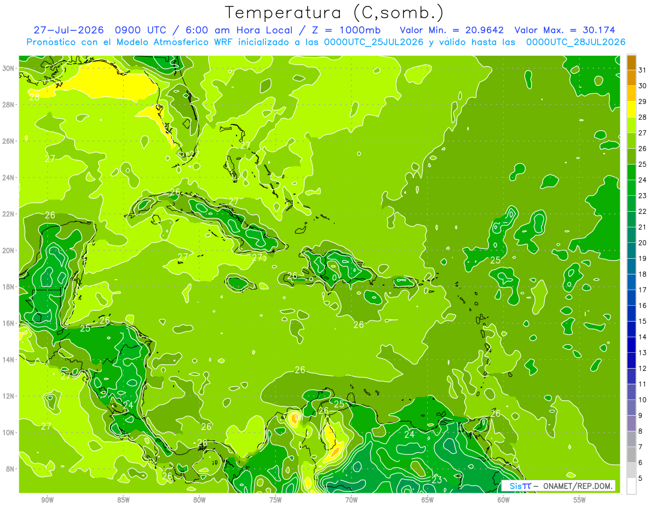Viewport: 657px width, 507px height.
Task: Click the dark orange colorbar segment above 31
Action: [x=632, y=62]
